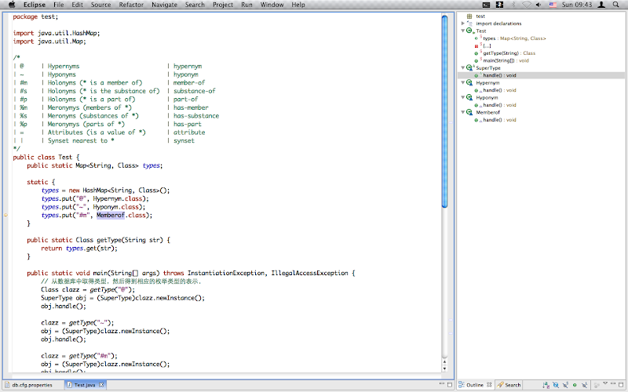The width and height of the screenshot is (628, 392).
Task: Open the Run menu
Action: coord(246,5)
